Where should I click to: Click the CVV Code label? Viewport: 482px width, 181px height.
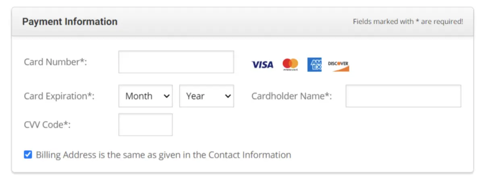(47, 125)
